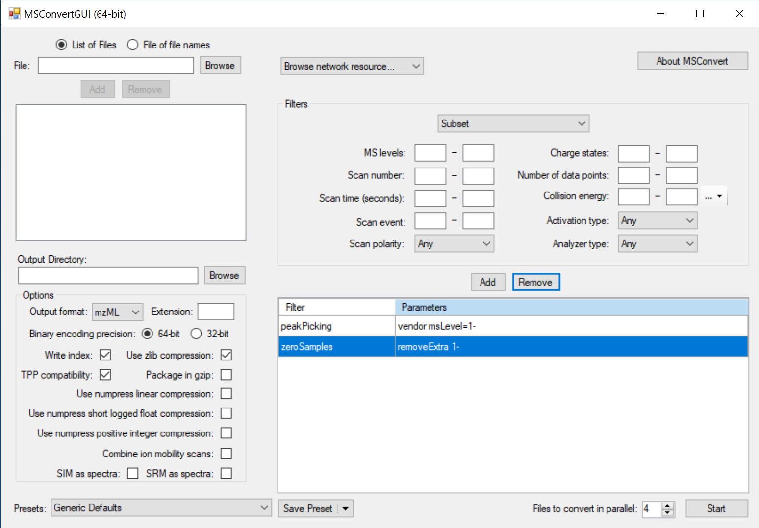759x528 pixels.
Task: Click Add button under Filters
Action: coord(488,282)
